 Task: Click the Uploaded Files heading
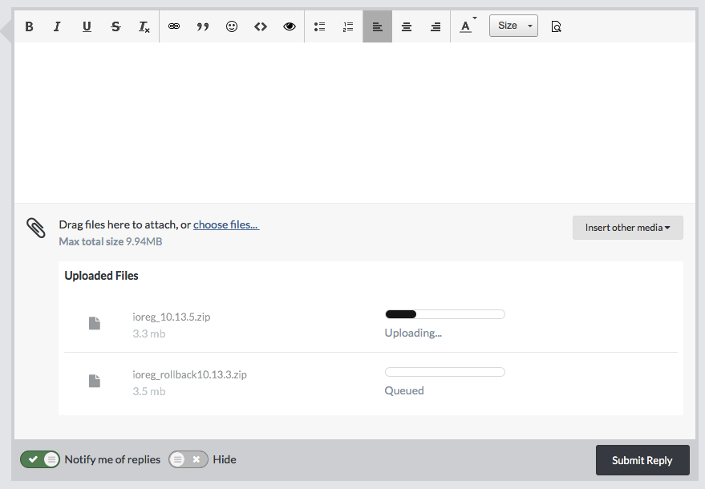pyautogui.click(x=101, y=276)
